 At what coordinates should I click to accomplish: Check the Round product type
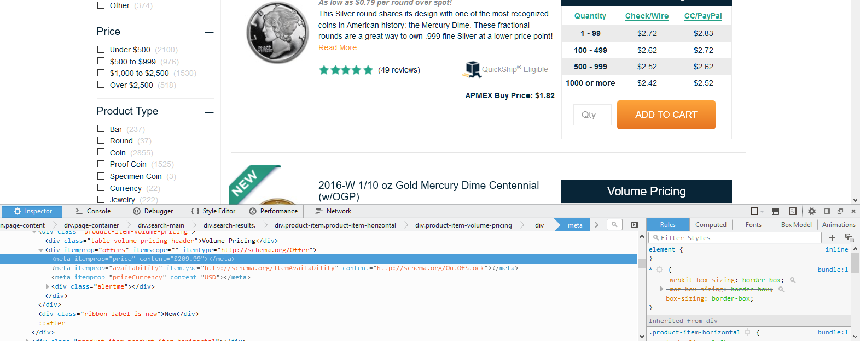[101, 140]
